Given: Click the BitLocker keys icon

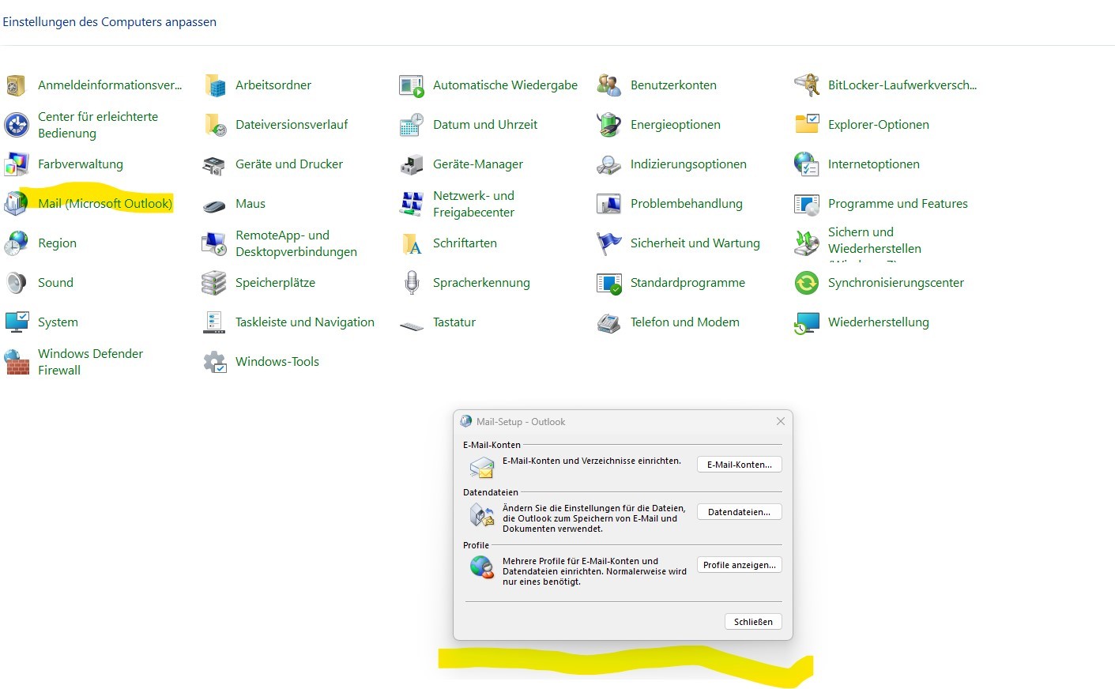Looking at the screenshot, I should (806, 85).
